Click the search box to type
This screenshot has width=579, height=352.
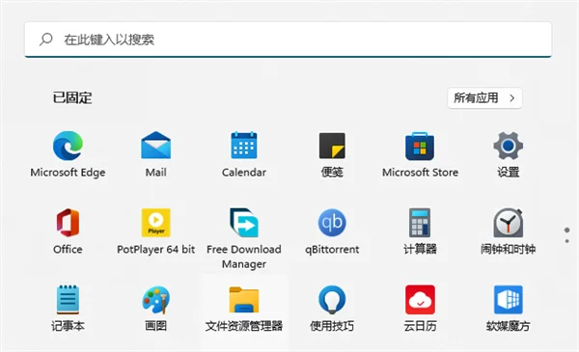click(288, 40)
